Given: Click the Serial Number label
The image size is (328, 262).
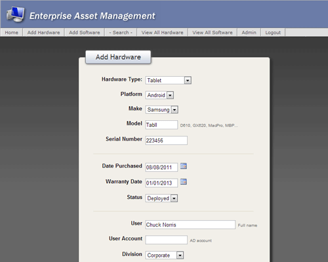Looking at the screenshot, I should [x=124, y=139].
